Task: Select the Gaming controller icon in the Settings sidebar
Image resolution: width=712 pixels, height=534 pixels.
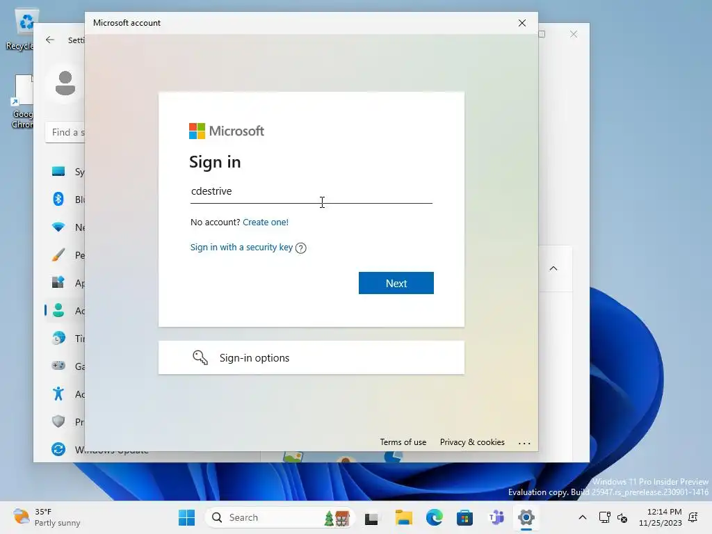Action: 58,366
